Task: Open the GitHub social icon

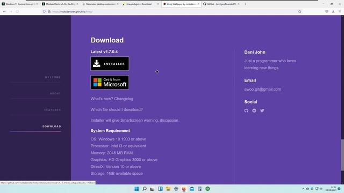Action: tap(246, 111)
